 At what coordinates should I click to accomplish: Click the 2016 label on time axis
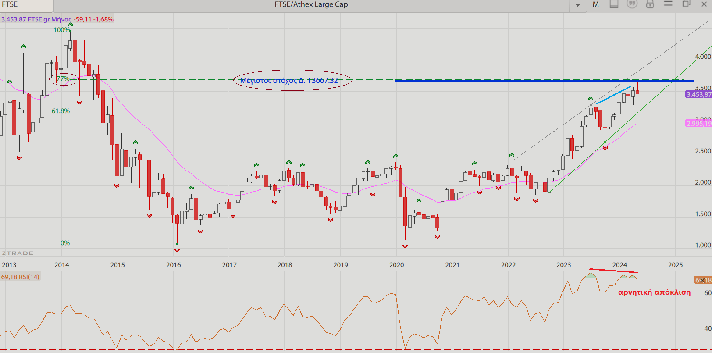click(x=173, y=265)
